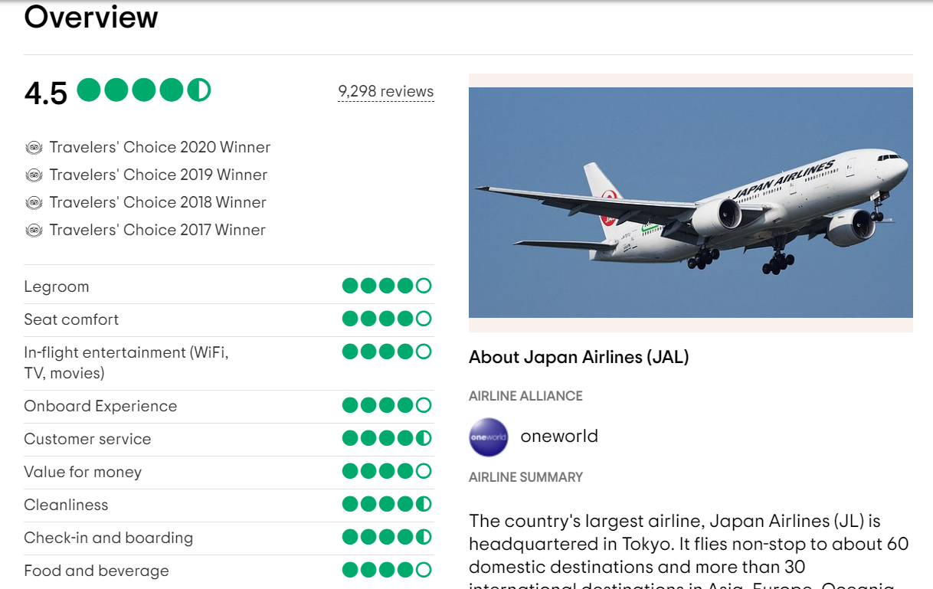Screen dimensions: 933x589
Task: Click the "Seat comfort" label
Action: coord(71,319)
